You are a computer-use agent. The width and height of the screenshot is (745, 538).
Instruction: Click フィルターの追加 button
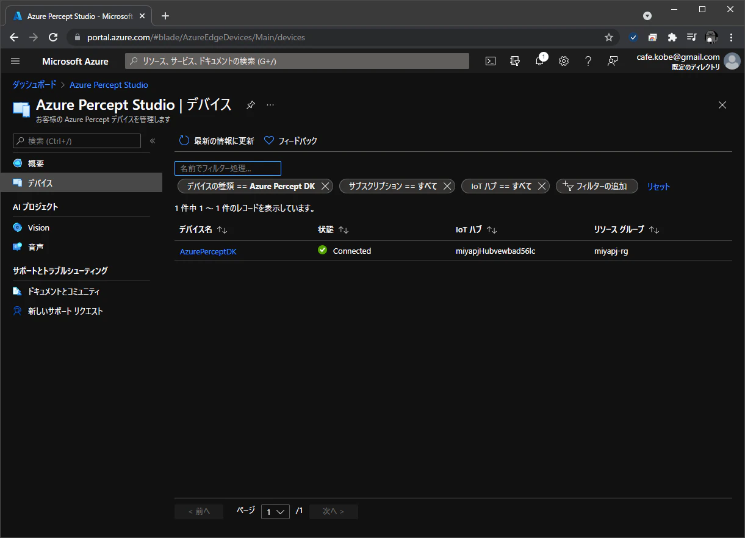(597, 186)
